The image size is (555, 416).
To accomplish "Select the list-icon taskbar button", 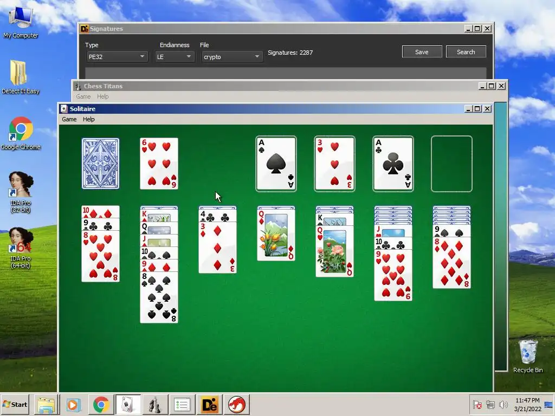I will (182, 405).
